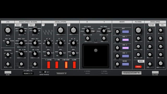Click oscillator 3 Octave knob
This screenshot has width=167, height=94.
coord(73,43)
